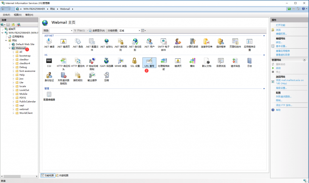Image resolution: width=309 pixels, height=183 pixels.
Task: Open the 分组依据 dropdown showing 区域
Action: point(129,30)
